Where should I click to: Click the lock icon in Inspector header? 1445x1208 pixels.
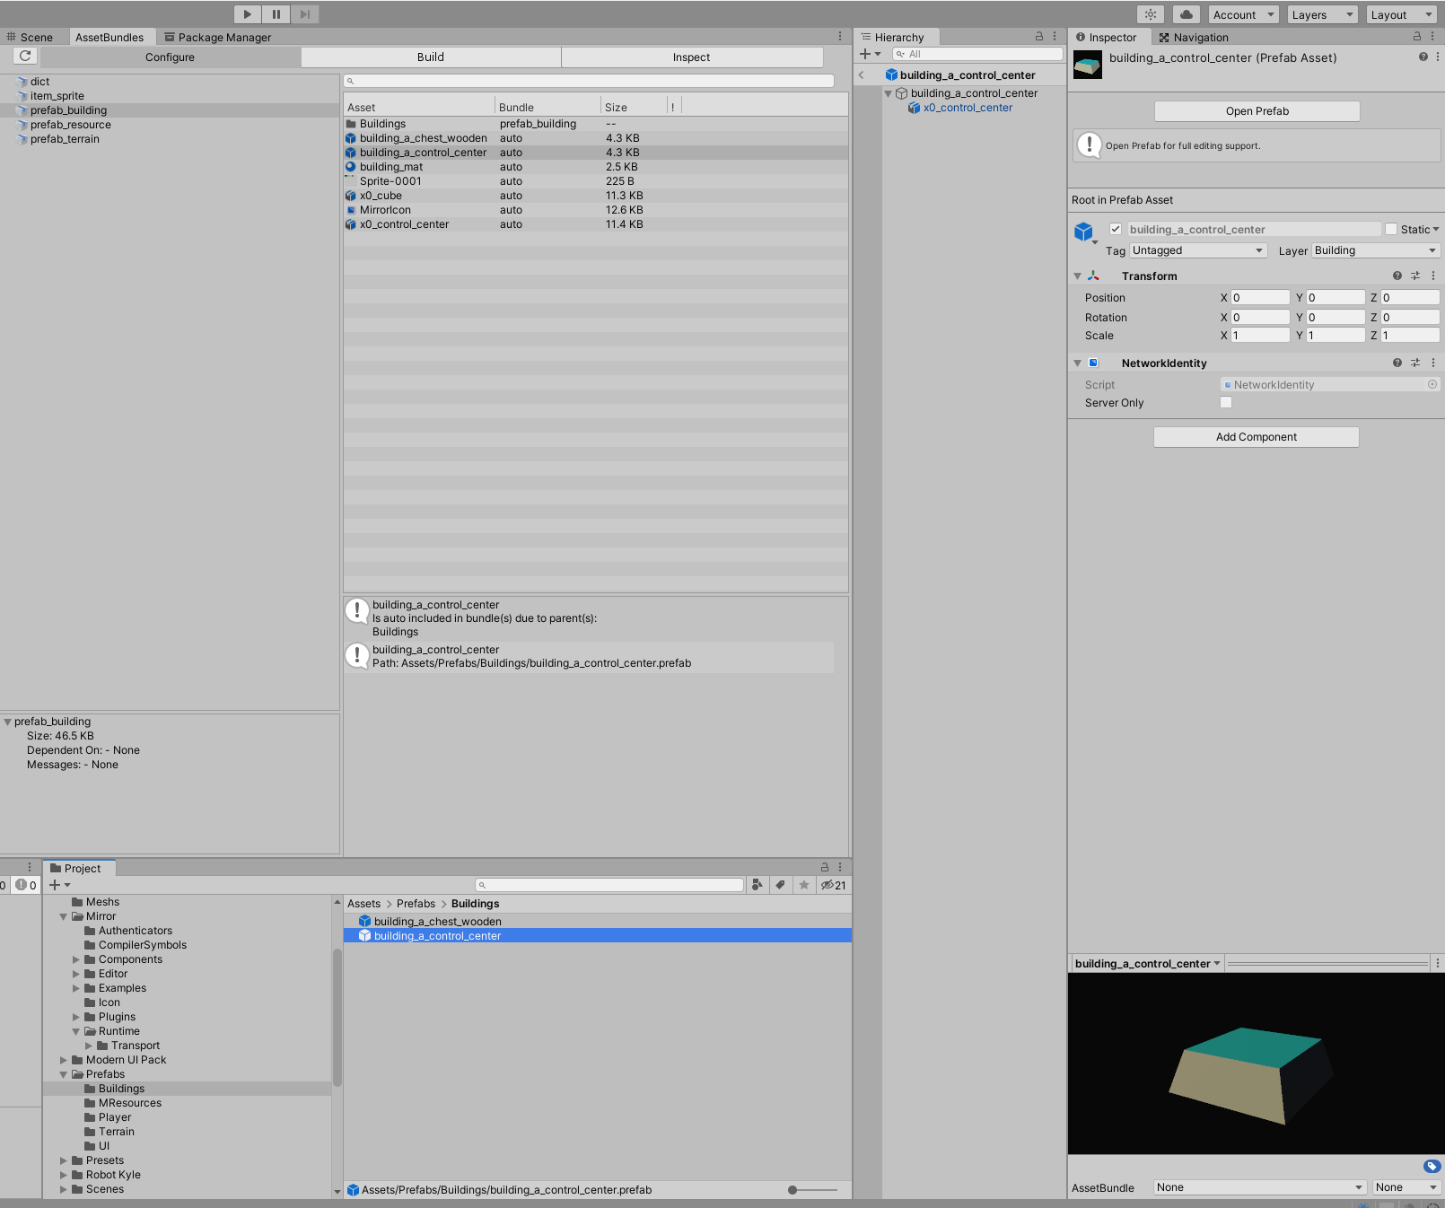[x=1416, y=37]
